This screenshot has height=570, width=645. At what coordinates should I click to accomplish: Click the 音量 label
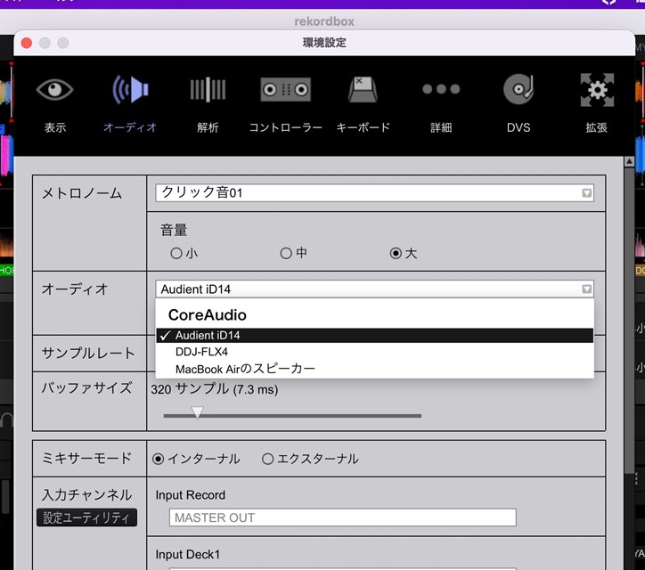(x=174, y=230)
